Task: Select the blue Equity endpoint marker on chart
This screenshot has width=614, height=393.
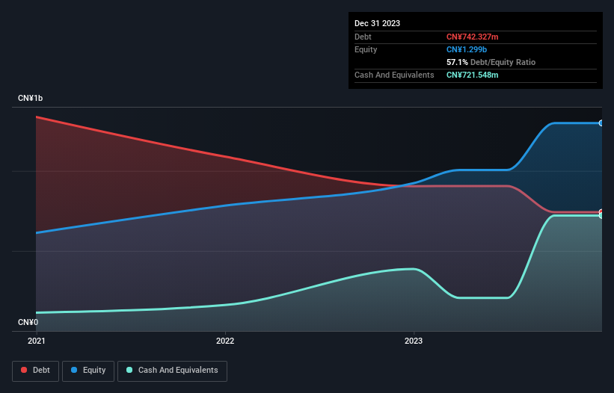Action: click(601, 123)
